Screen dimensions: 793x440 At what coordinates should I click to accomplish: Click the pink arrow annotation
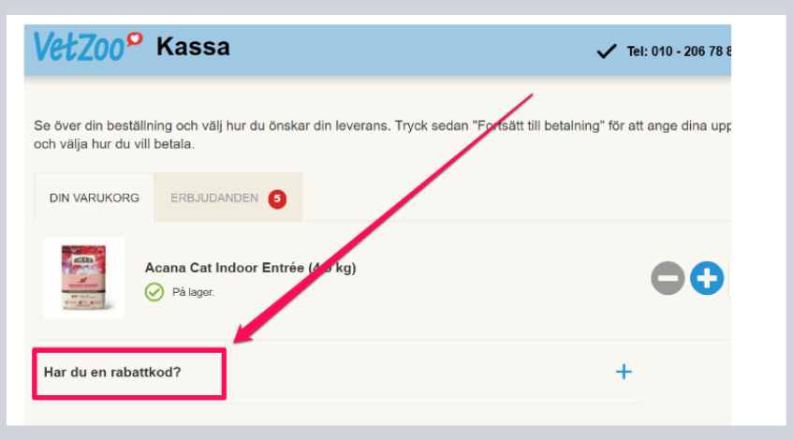(383, 218)
